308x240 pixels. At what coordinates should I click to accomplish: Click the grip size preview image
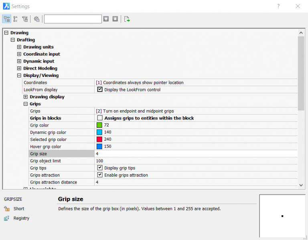click(282, 216)
